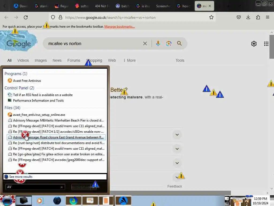
Task: Open Google quick settings gear
Action: tap(254, 44)
